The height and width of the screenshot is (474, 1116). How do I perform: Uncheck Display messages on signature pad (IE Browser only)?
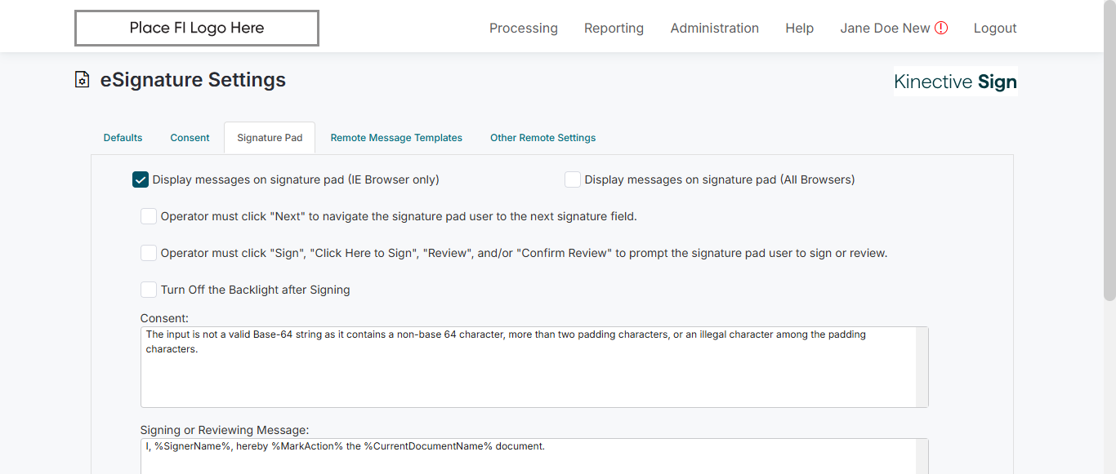click(141, 179)
